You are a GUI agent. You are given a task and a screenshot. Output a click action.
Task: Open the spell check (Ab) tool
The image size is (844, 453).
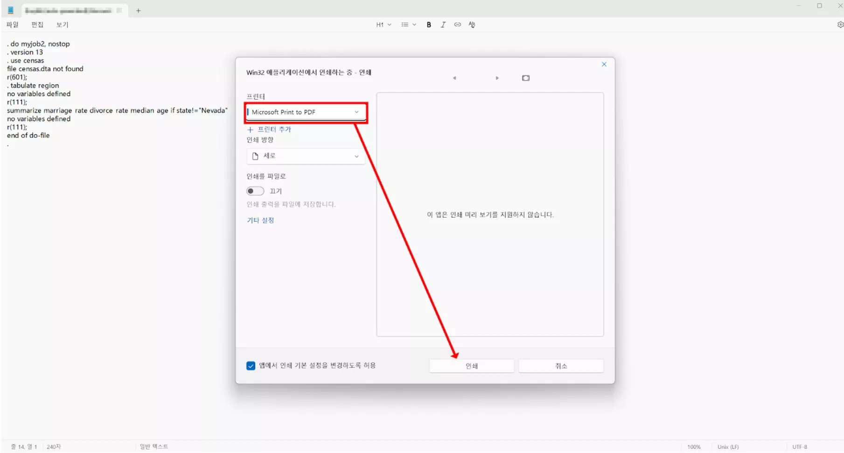coord(472,24)
